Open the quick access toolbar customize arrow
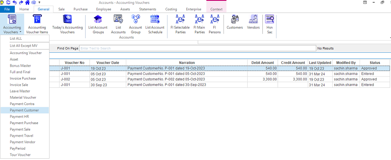This screenshot has height=160, width=391. point(40,3)
